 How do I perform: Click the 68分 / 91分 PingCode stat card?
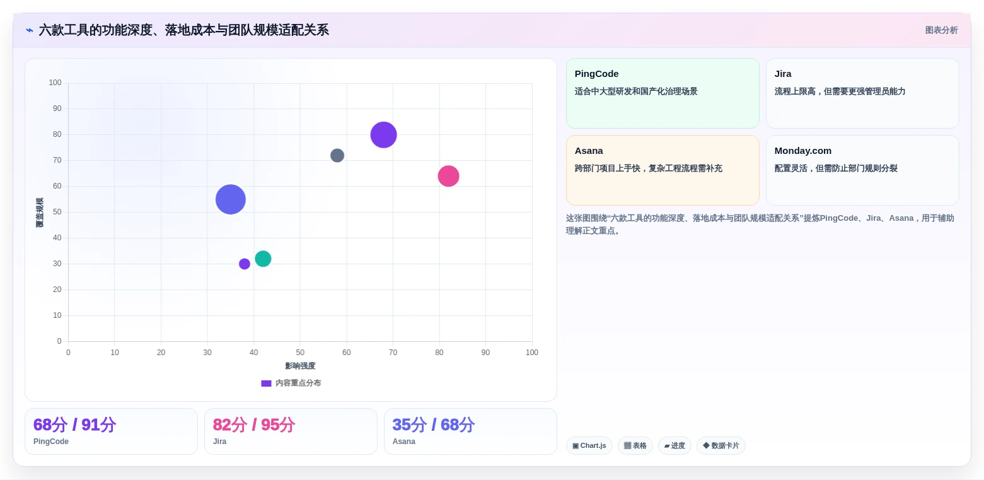(x=111, y=431)
